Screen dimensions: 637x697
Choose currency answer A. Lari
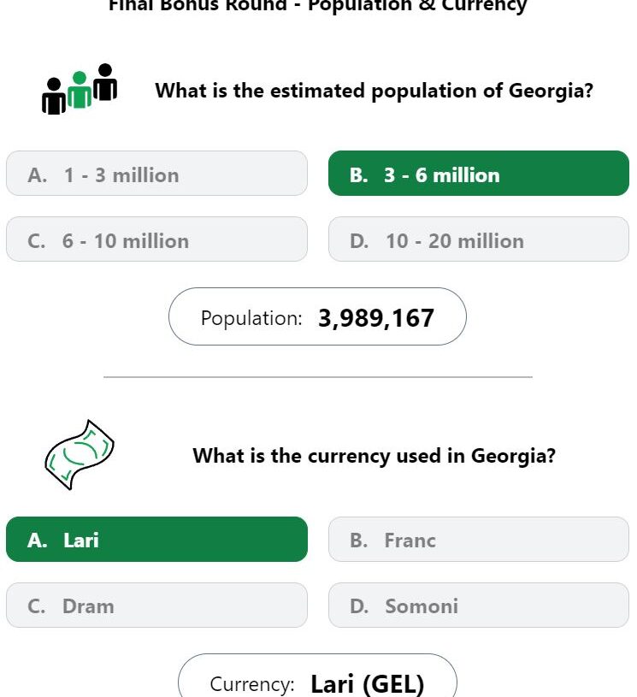pyautogui.click(x=156, y=539)
